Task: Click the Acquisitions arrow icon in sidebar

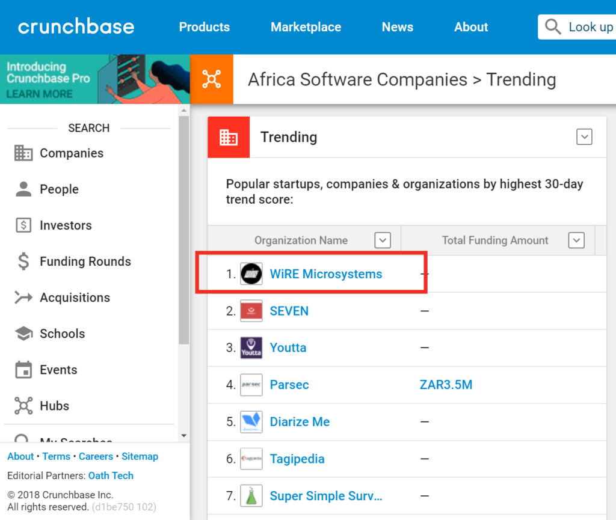Action: [x=23, y=298]
